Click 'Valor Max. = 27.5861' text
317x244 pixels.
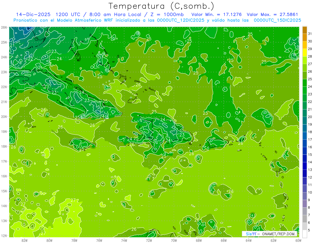point(272,14)
